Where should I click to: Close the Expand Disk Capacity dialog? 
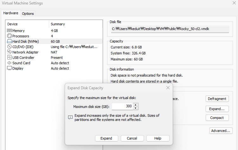click(x=168, y=88)
